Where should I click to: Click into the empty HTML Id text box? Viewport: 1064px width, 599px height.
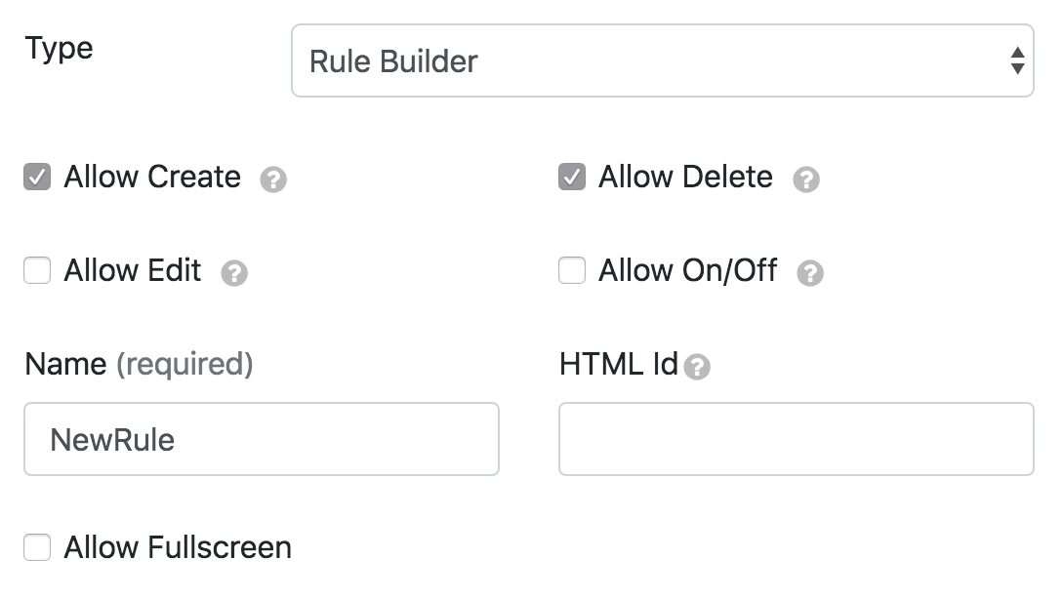(796, 439)
